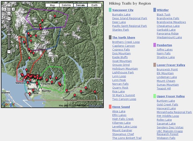193x141 pixels.
Task: Open the Stawamus Chief trail link
Action: 123,134
